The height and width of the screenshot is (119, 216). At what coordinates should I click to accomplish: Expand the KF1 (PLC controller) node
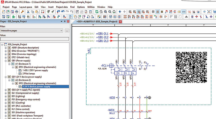6,106
